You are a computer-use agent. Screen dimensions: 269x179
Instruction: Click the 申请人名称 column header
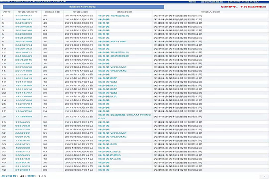click(x=210, y=12)
